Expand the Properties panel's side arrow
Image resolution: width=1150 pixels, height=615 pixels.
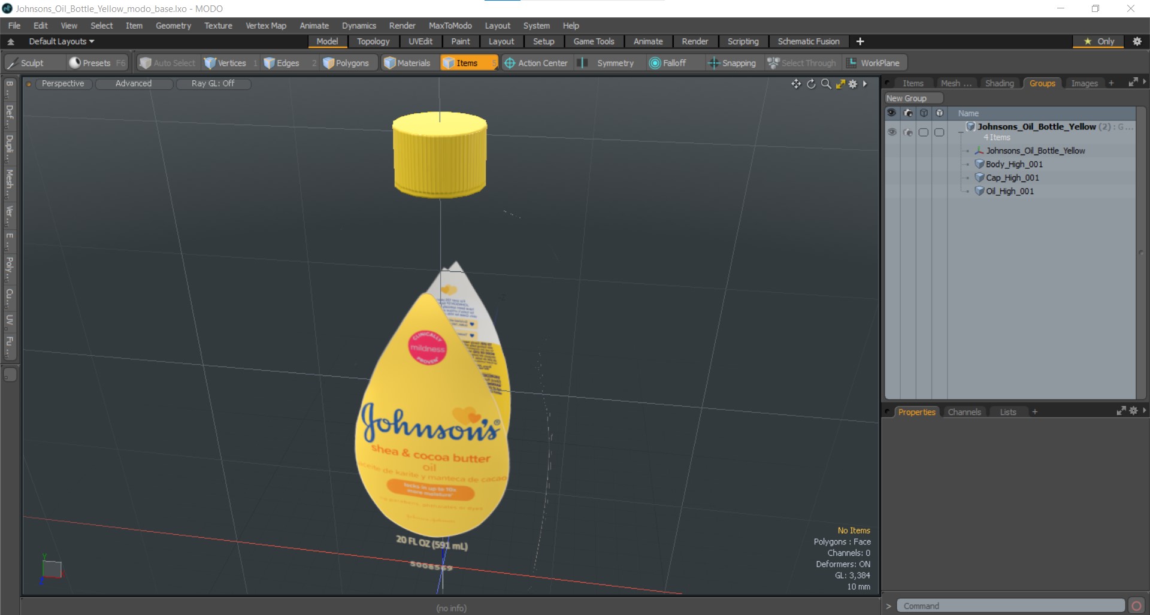(1145, 411)
